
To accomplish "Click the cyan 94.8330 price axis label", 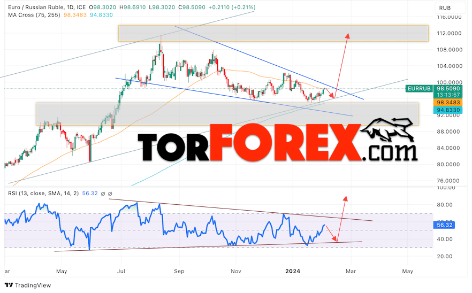I will pos(448,110).
